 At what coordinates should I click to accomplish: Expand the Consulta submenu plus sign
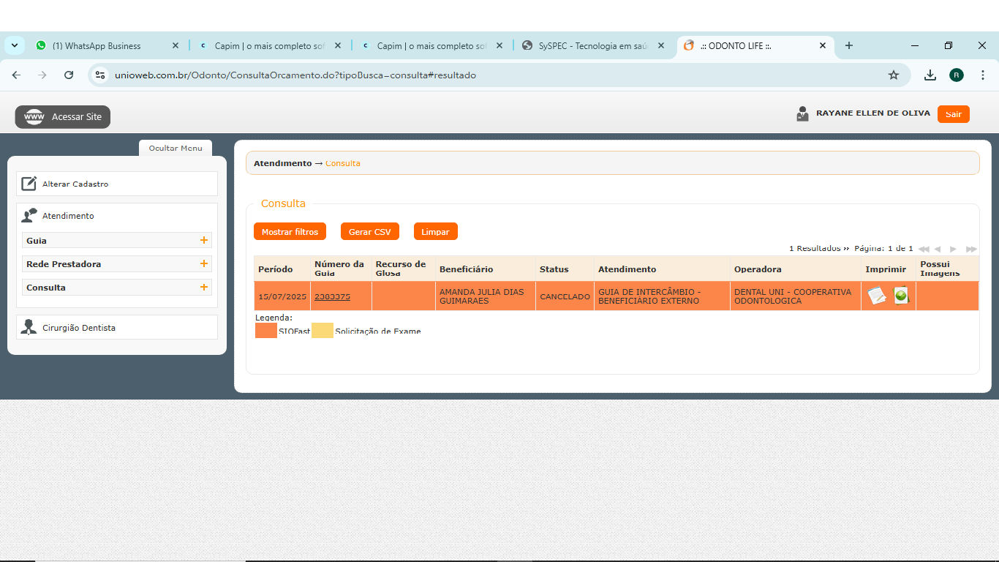(203, 287)
